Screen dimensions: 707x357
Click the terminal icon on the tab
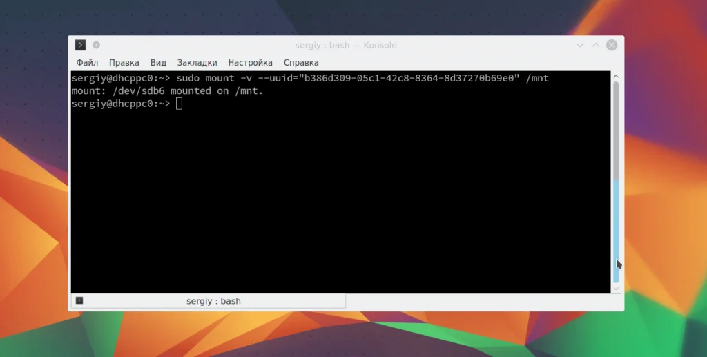(79, 300)
